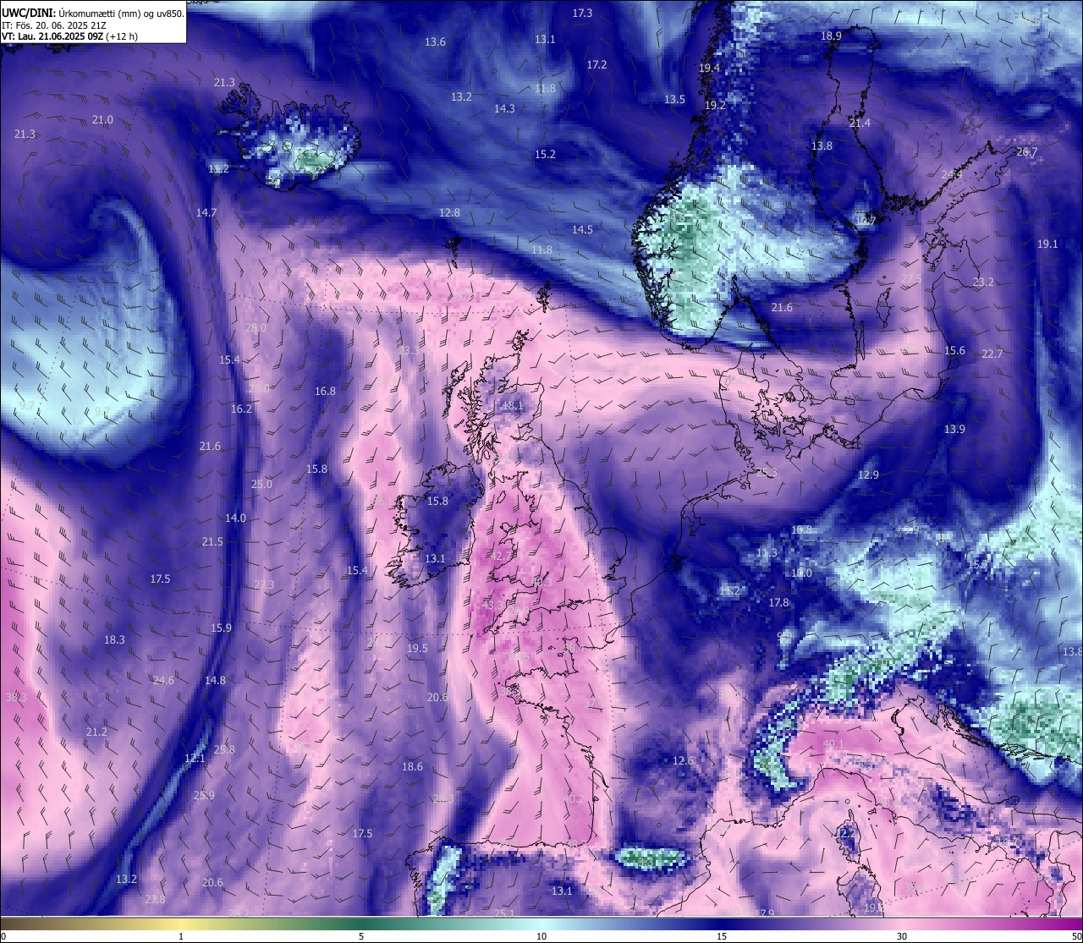Viewport: 1083px width, 943px height.
Task: Click the 40.2 value label
Action: (574, 799)
